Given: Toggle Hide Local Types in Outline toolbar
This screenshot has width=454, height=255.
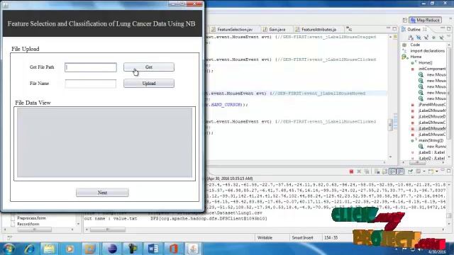Looking at the screenshot, I should click(x=441, y=38).
